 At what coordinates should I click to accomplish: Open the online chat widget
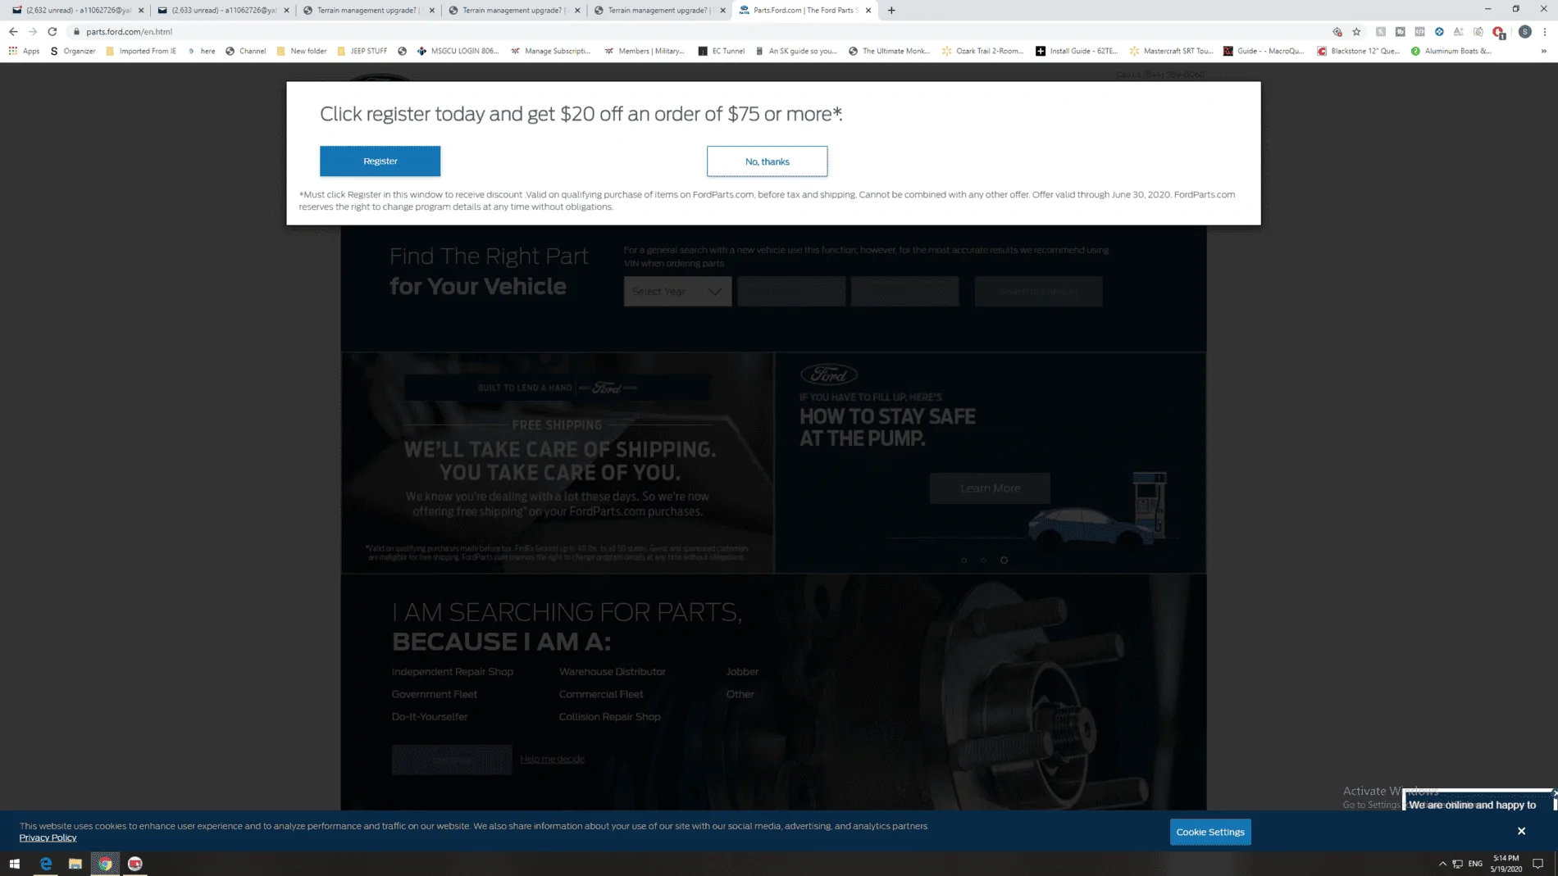1478,801
